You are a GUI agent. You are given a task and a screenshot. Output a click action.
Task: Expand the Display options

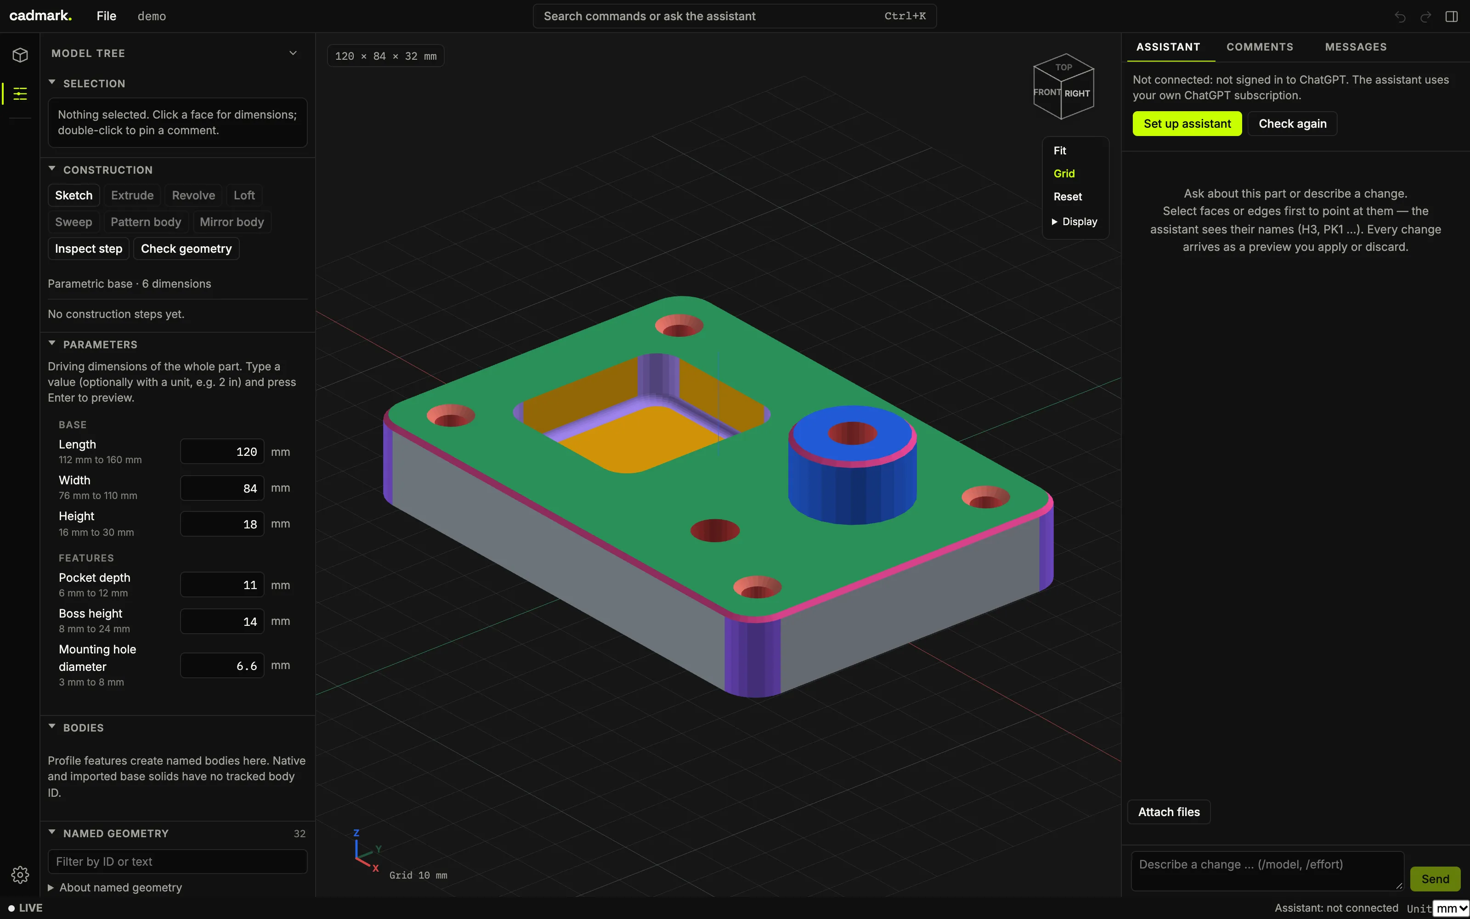[x=1074, y=222]
